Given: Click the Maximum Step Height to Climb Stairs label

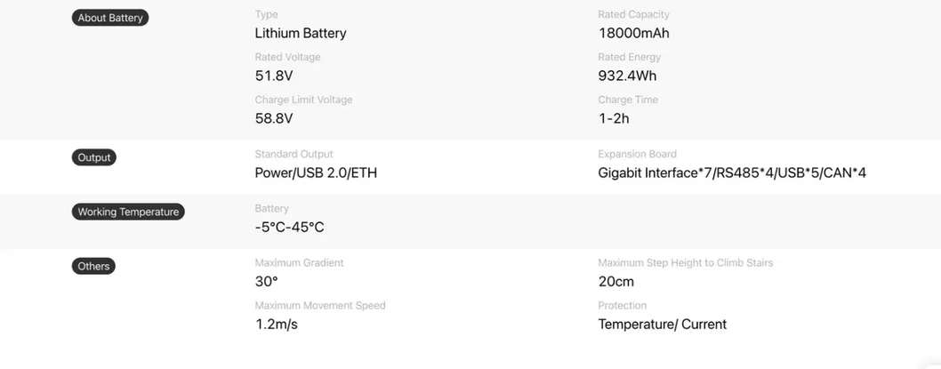Looking at the screenshot, I should tap(685, 262).
